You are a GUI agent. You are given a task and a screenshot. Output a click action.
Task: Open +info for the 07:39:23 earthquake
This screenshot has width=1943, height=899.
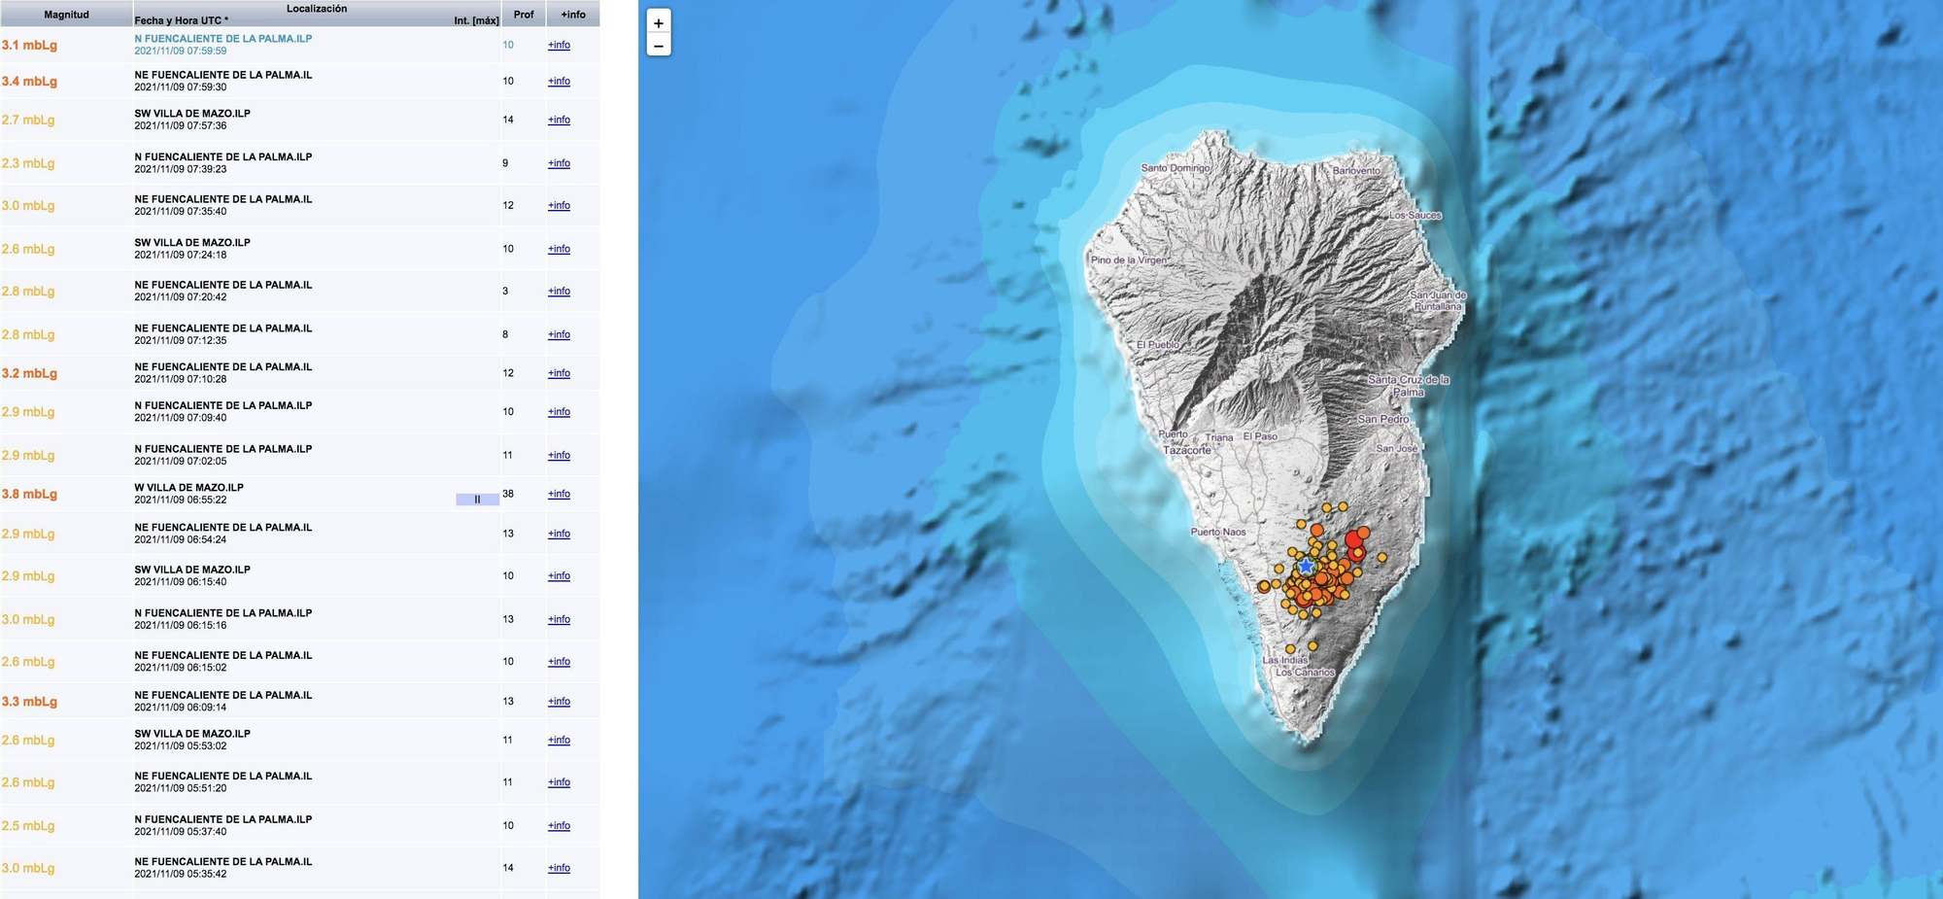(x=559, y=163)
